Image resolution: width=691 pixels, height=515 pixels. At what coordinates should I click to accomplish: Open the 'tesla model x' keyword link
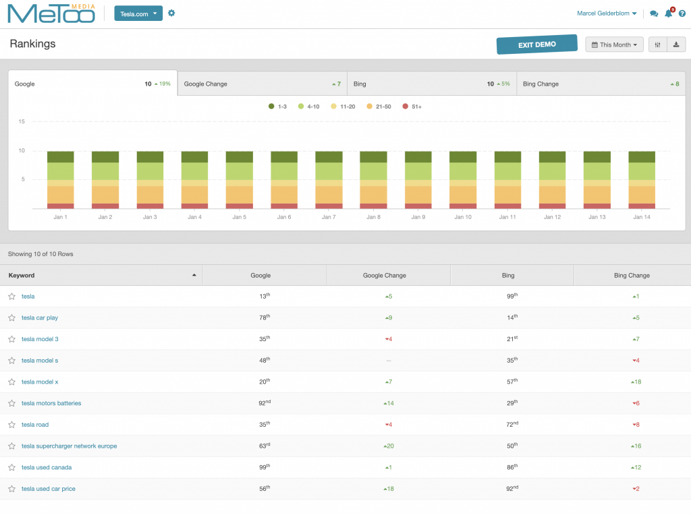pyautogui.click(x=40, y=382)
